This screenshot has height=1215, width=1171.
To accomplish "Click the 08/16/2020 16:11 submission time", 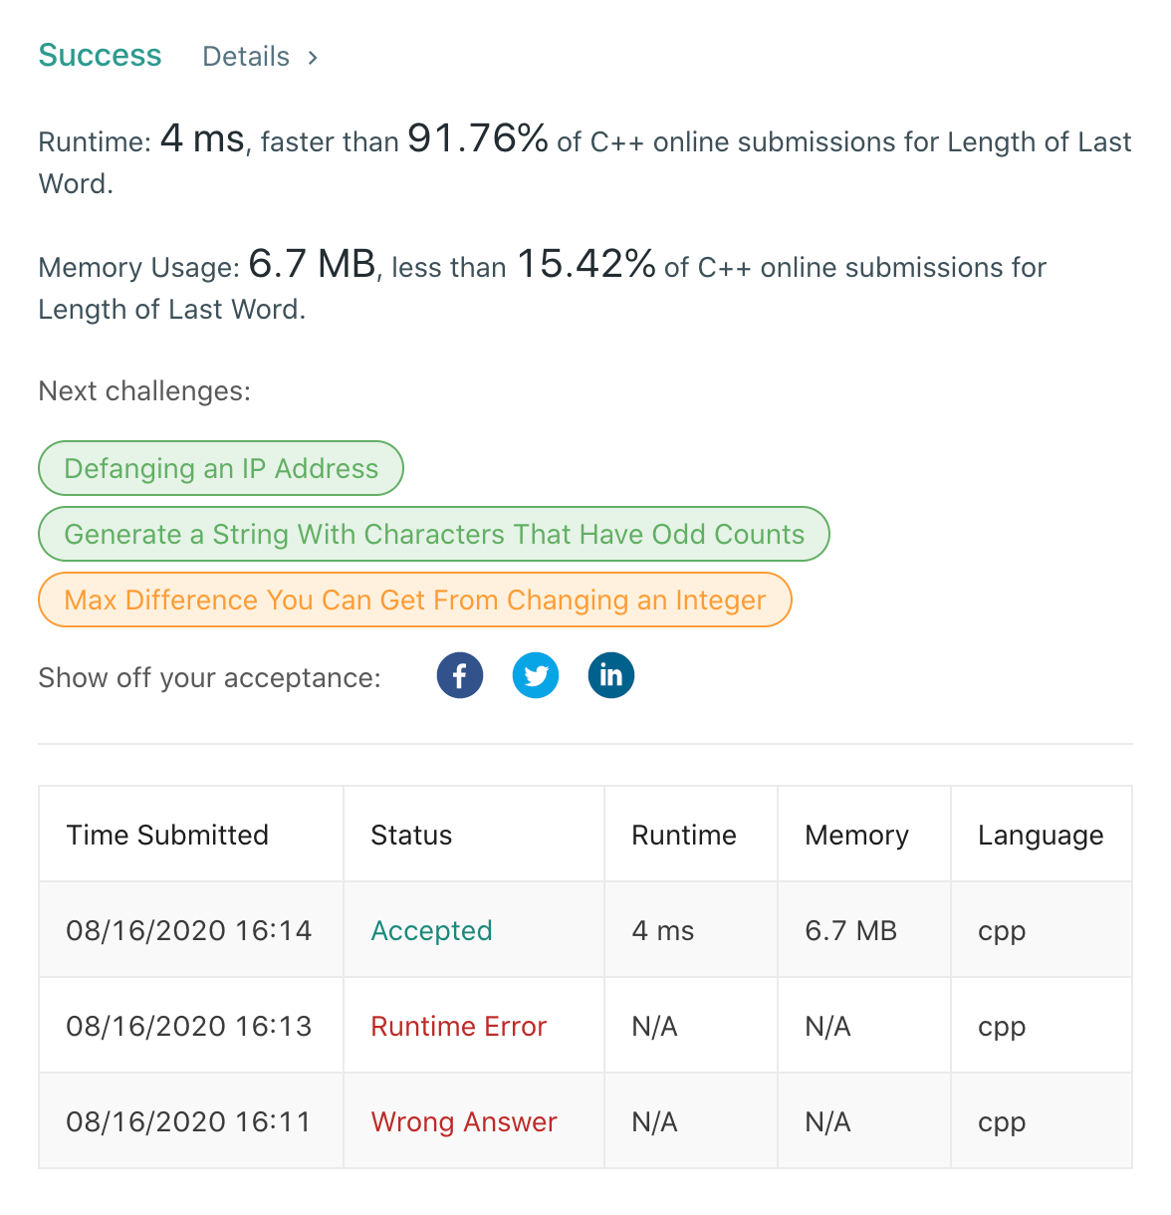I will point(189,1121).
